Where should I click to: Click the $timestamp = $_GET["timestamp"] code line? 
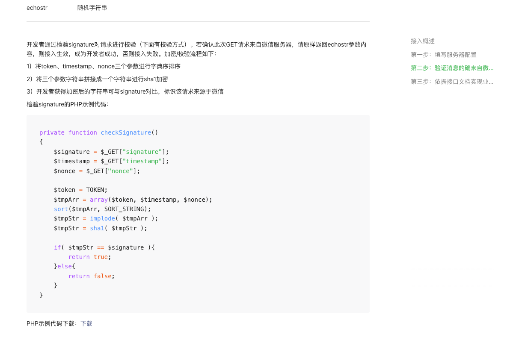[111, 161]
